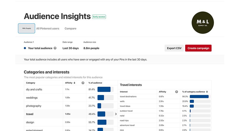Sort categories by Affinity down arrow
233x131 pixels.
tap(75, 83)
